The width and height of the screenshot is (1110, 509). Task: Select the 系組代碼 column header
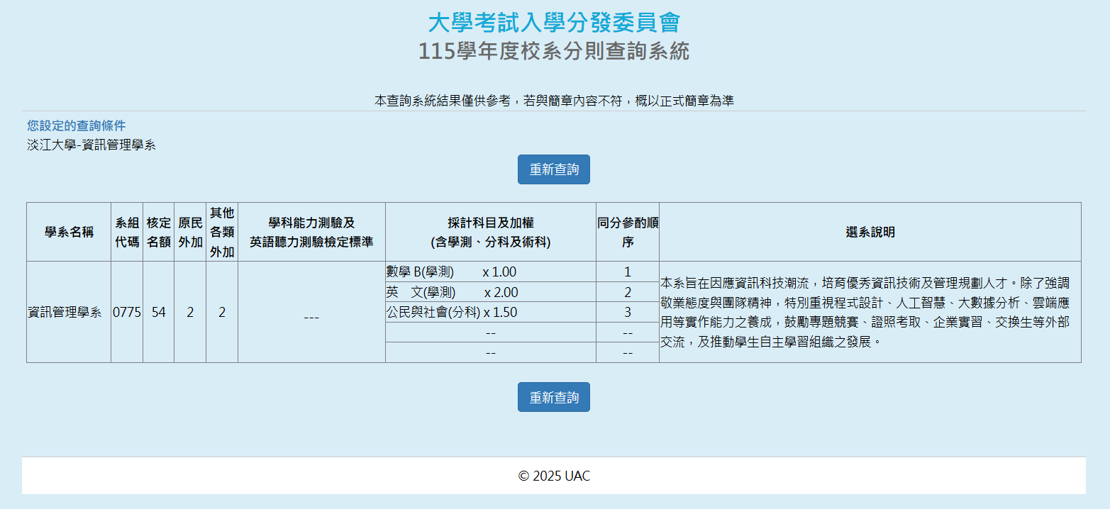(127, 232)
